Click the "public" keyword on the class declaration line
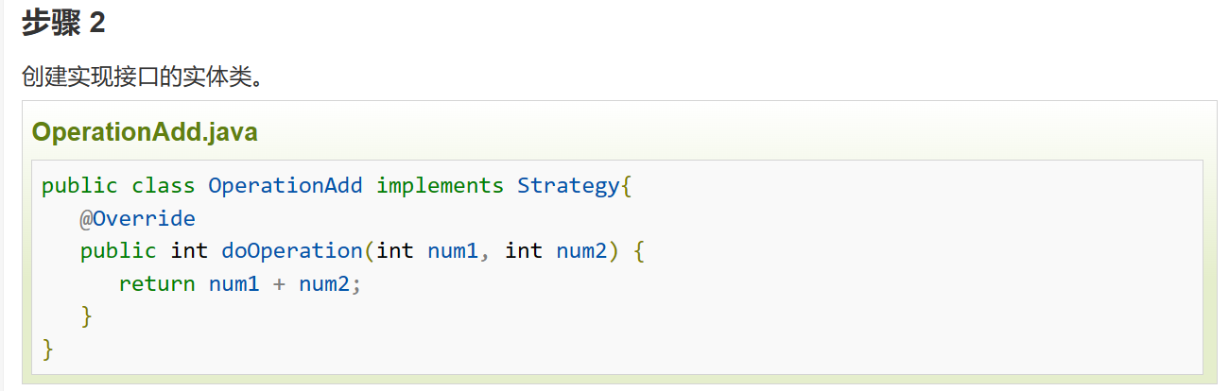Screen dimensions: 1229x391 tap(79, 186)
